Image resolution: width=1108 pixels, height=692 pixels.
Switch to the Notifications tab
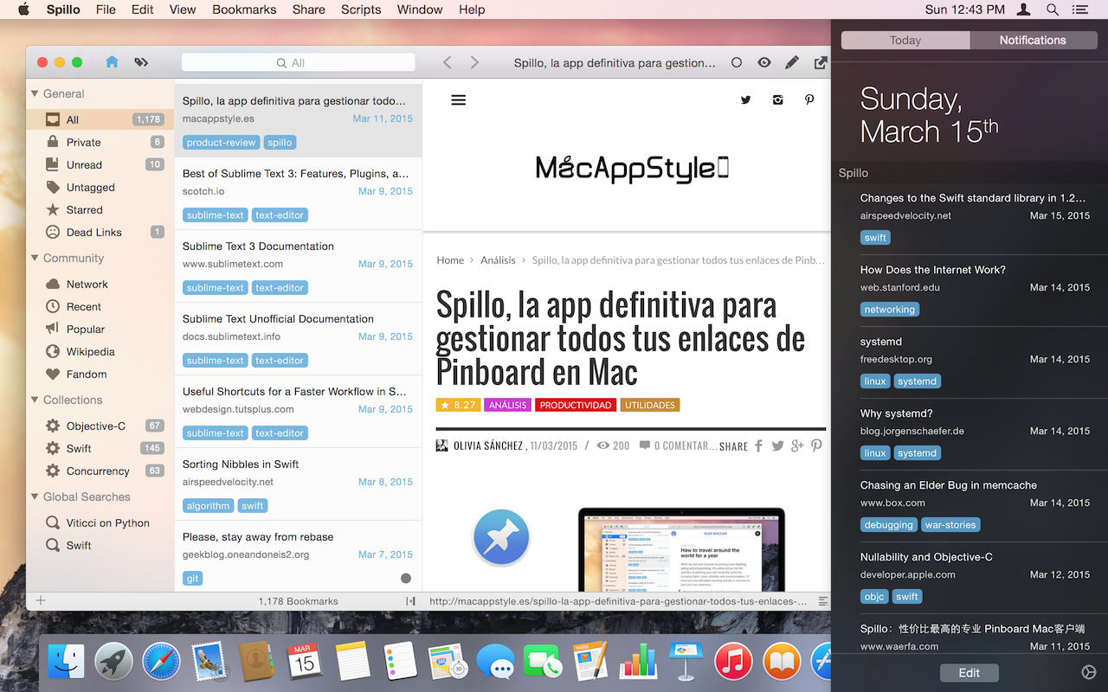tap(1033, 40)
